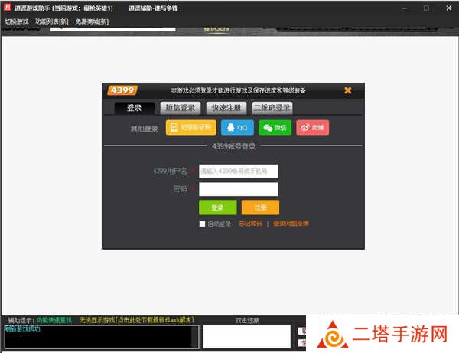The height and width of the screenshot is (353, 459).
Task: Click the 提供支持 label in the top bar
Action: click(x=217, y=29)
